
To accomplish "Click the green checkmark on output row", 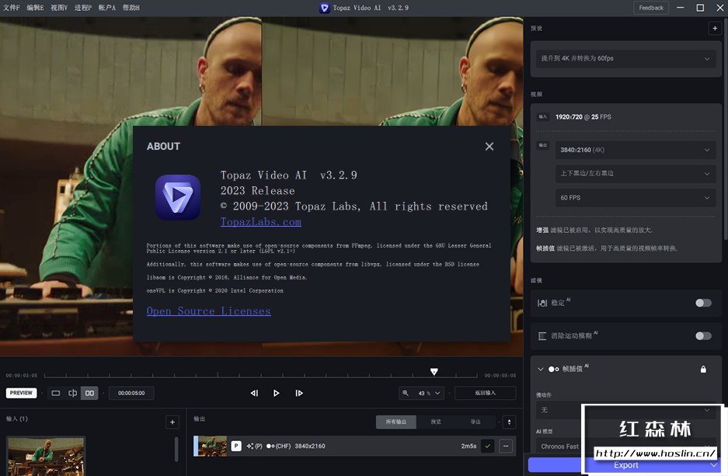I will (x=487, y=446).
